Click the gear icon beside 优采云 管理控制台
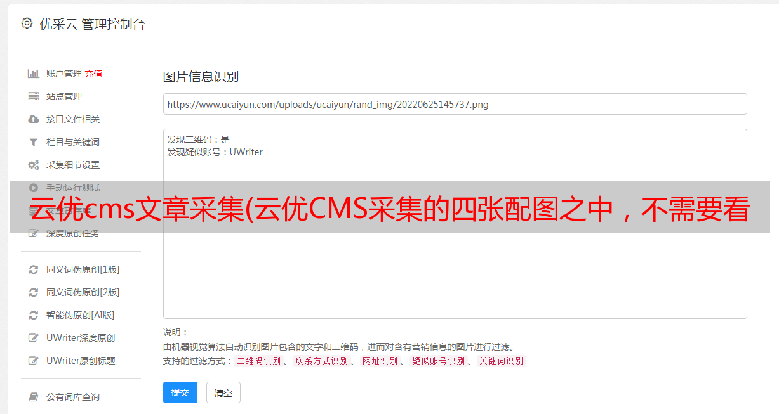The width and height of the screenshot is (779, 414). coord(27,23)
